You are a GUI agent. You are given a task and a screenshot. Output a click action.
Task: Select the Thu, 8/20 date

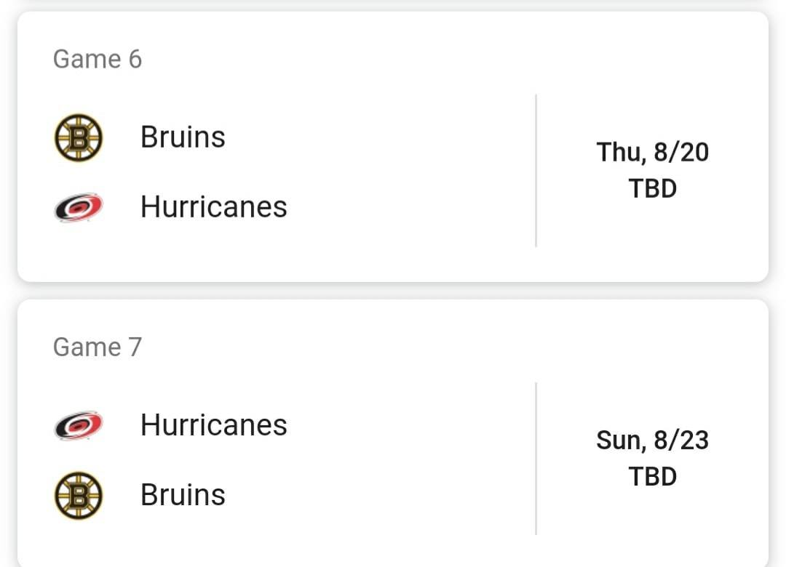click(x=652, y=152)
